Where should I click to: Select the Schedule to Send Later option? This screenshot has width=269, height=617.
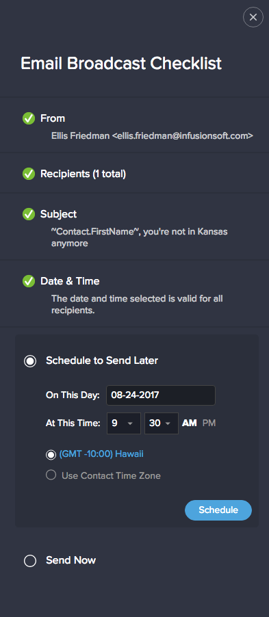click(x=30, y=361)
